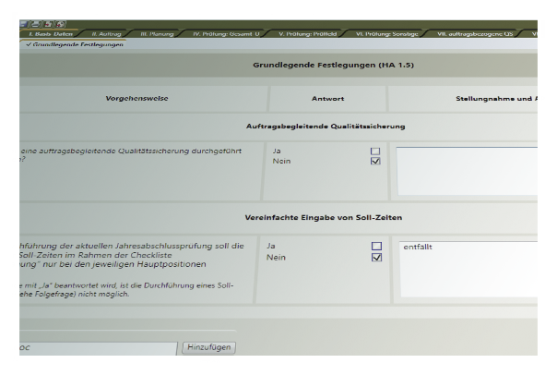The height and width of the screenshot is (375, 557).
Task: Select the Grundlegende Festlegungen sub-tab
Action: click(75, 44)
